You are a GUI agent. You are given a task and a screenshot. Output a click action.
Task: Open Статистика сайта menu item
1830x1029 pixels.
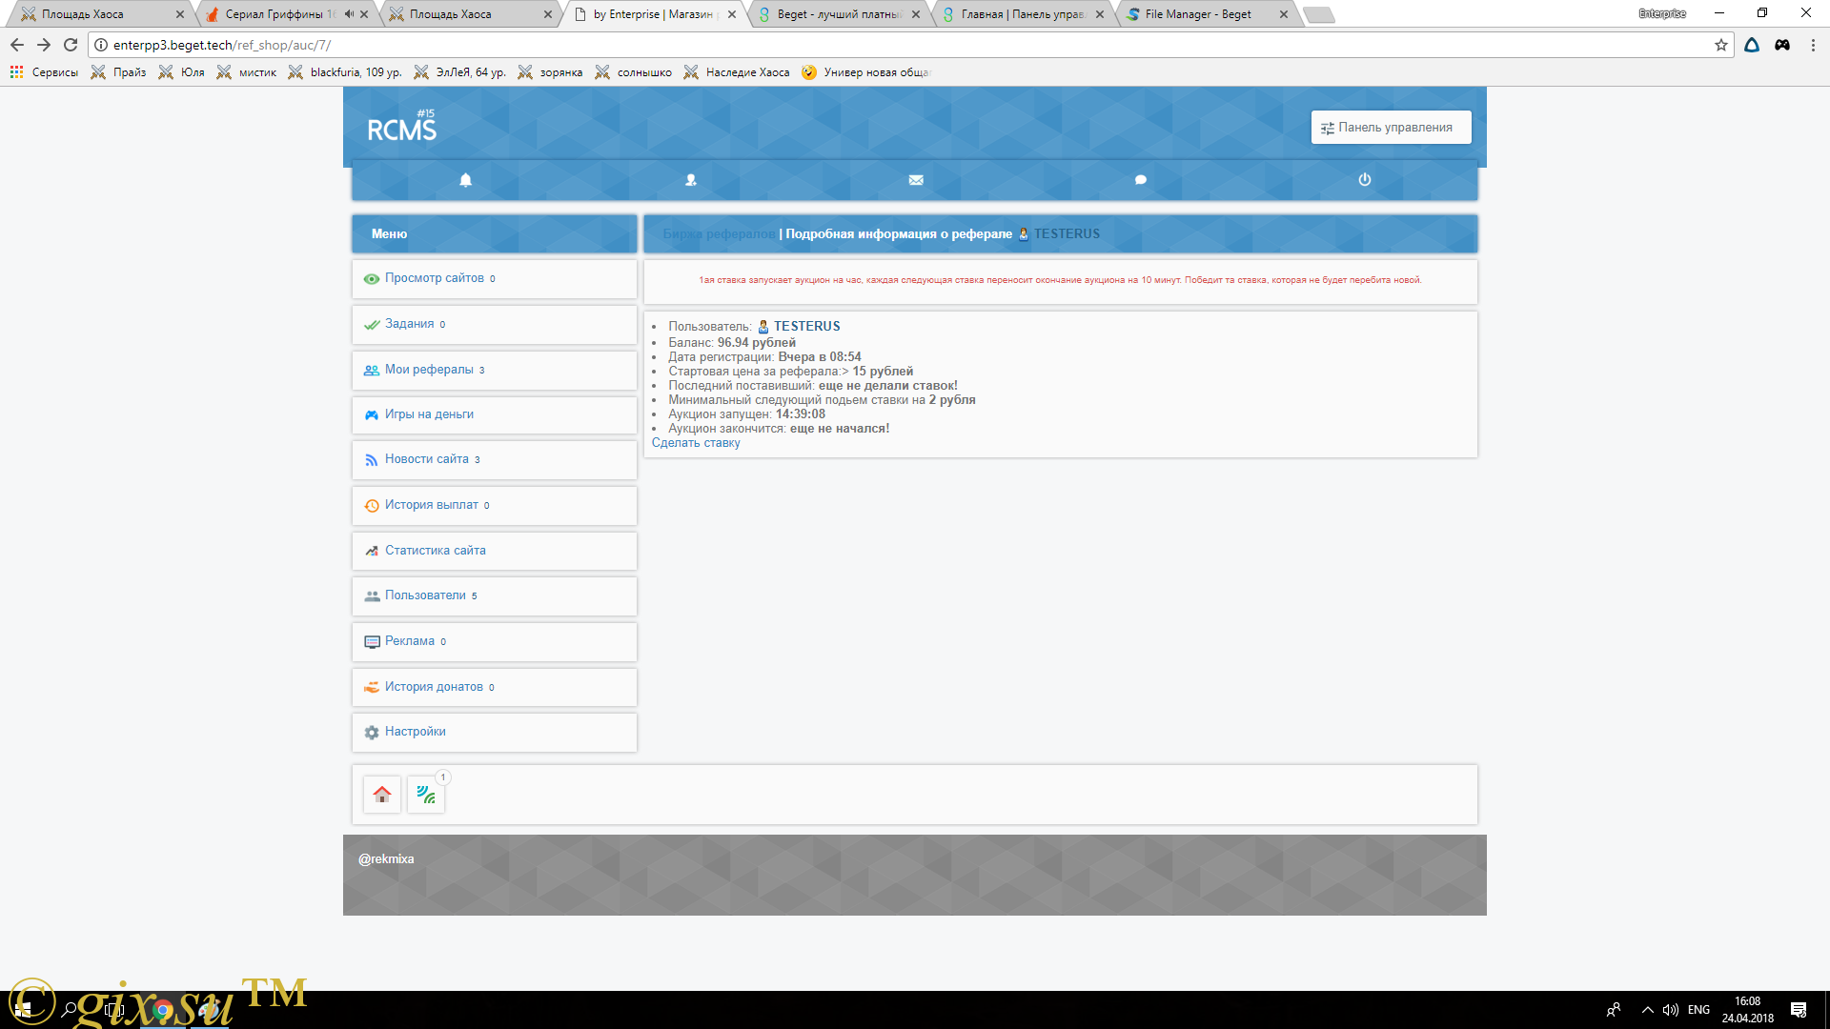tap(494, 552)
